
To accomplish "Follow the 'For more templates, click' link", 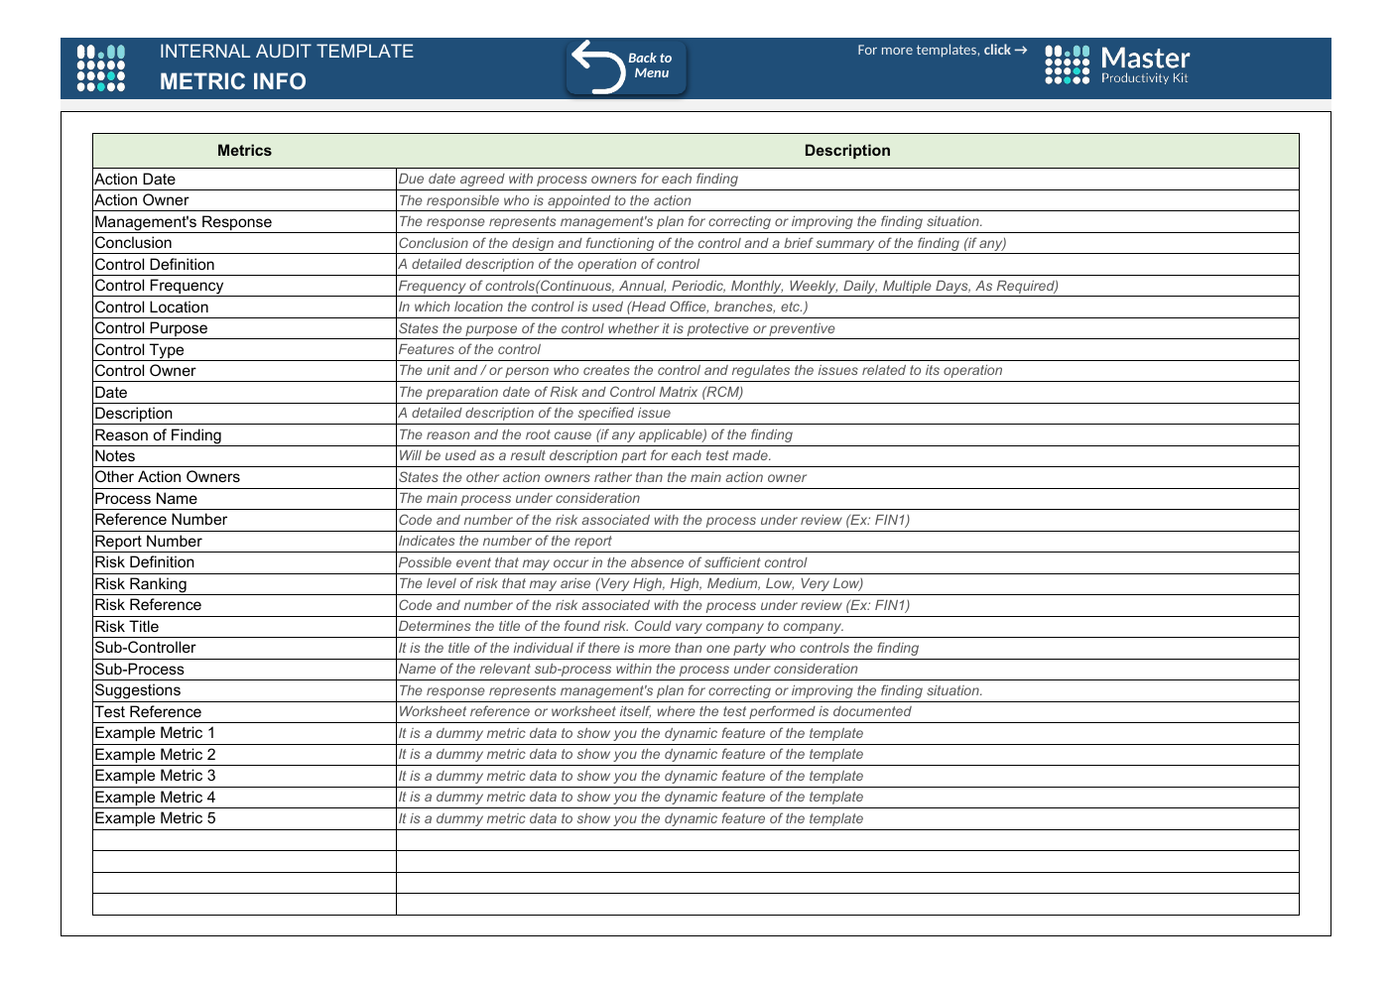I will (x=942, y=51).
